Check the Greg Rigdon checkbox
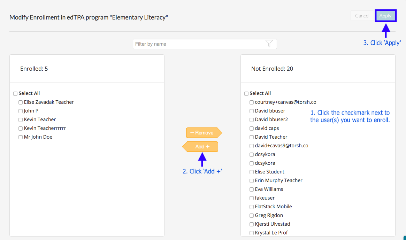406x240 pixels. pos(252,216)
